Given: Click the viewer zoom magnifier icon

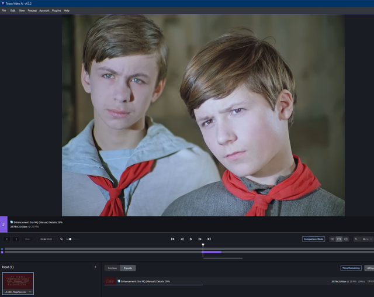Looking at the screenshot, I should [x=356, y=239].
